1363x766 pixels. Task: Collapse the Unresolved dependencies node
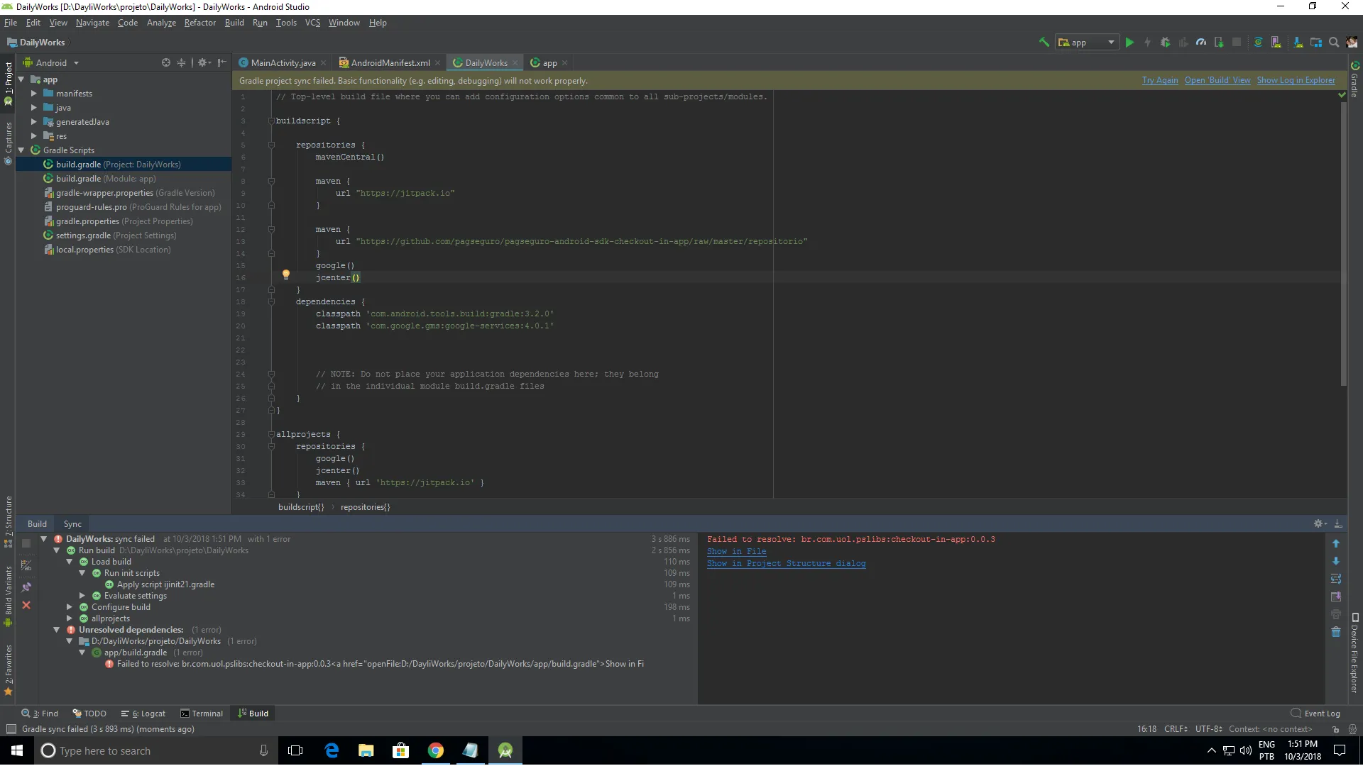tap(57, 630)
